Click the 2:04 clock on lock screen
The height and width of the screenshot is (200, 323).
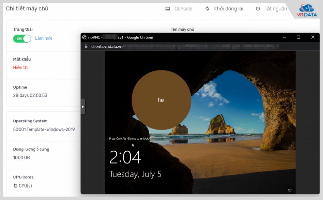pyautogui.click(x=125, y=157)
